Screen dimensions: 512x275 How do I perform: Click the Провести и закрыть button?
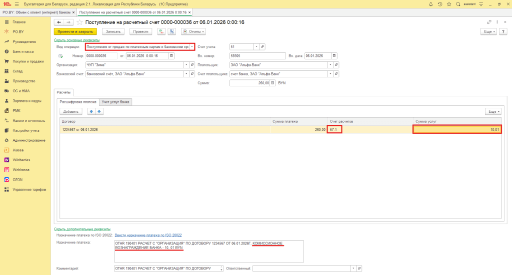click(x=74, y=31)
